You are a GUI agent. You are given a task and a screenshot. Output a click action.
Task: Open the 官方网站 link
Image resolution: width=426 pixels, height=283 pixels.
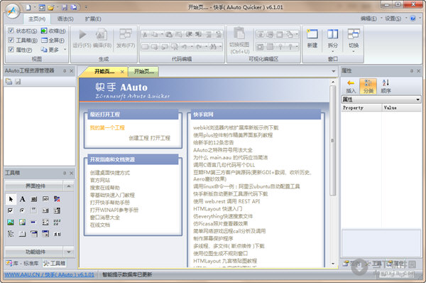[x=100, y=180]
